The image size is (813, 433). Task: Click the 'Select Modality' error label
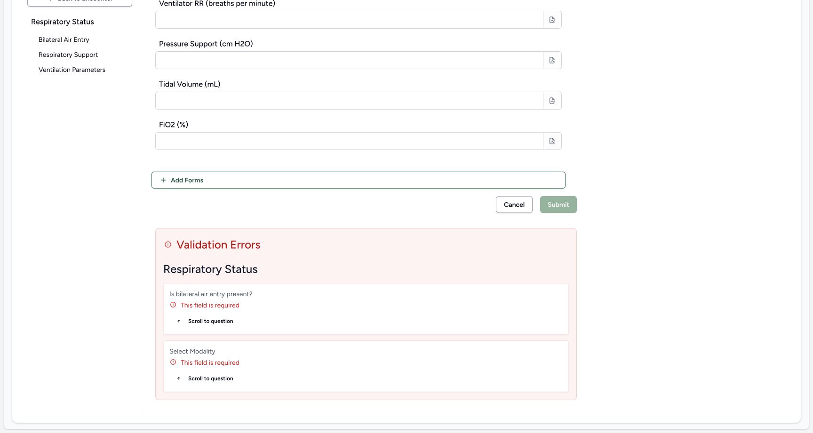click(x=192, y=351)
